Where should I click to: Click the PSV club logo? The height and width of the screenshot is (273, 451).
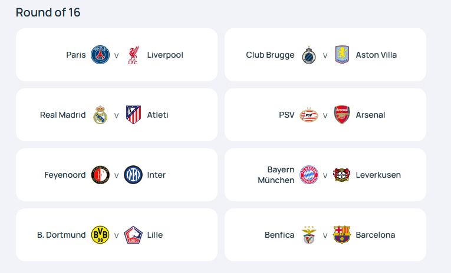[x=309, y=115]
